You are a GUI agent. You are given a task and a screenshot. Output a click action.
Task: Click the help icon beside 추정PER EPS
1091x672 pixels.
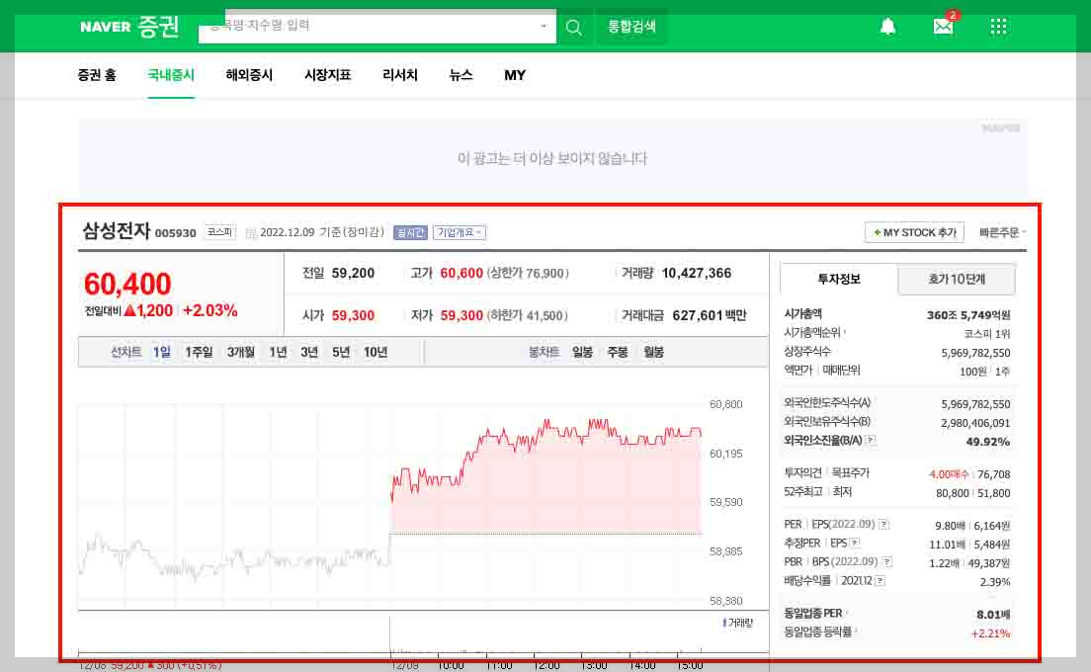855,544
